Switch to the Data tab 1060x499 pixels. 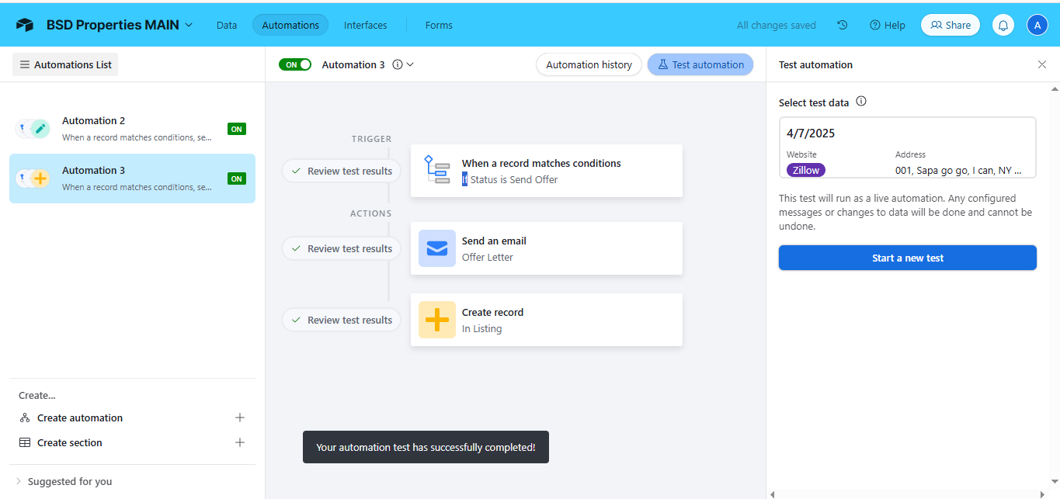(227, 25)
